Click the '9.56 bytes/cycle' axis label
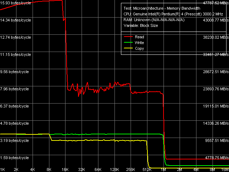The image size is (229, 172). point(14,72)
